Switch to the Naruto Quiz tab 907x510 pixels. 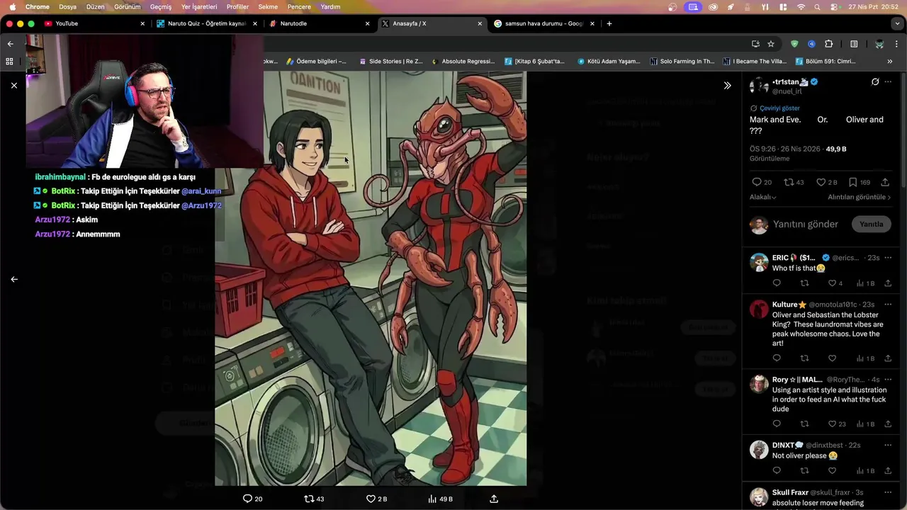click(x=207, y=23)
